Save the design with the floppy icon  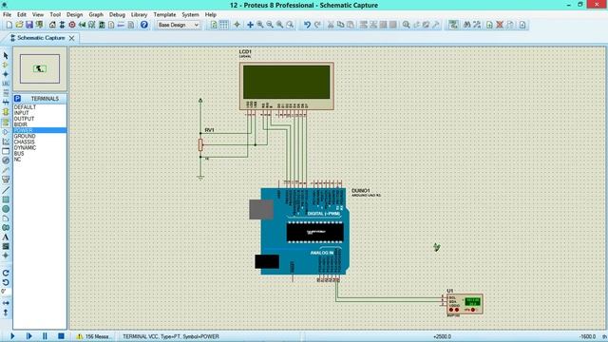(29, 25)
